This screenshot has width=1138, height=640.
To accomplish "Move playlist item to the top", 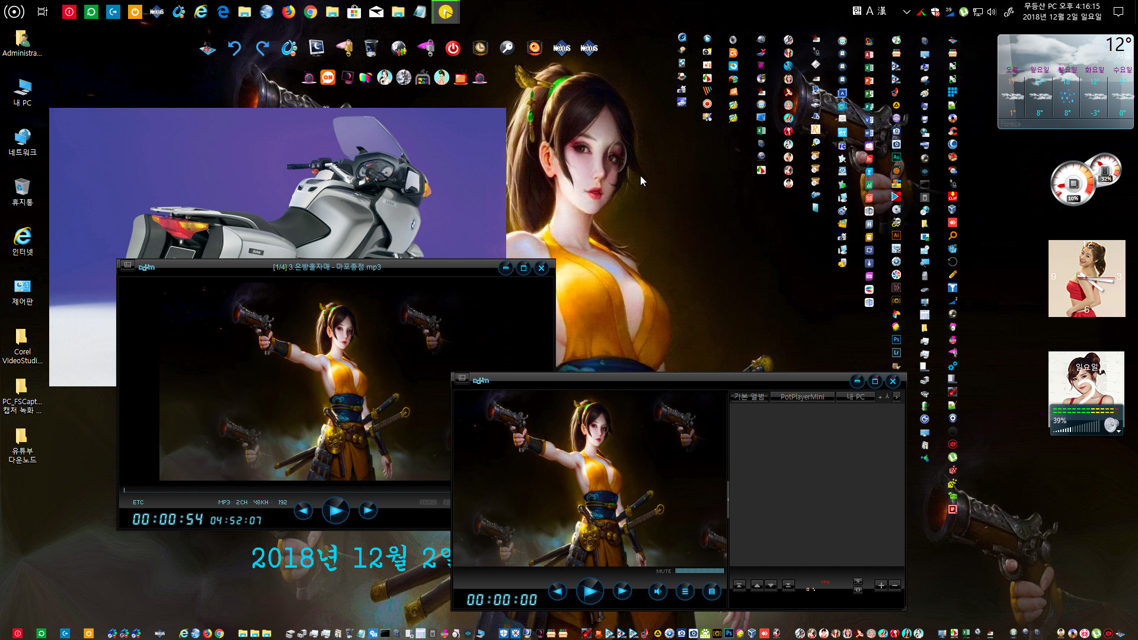I will 739,585.
